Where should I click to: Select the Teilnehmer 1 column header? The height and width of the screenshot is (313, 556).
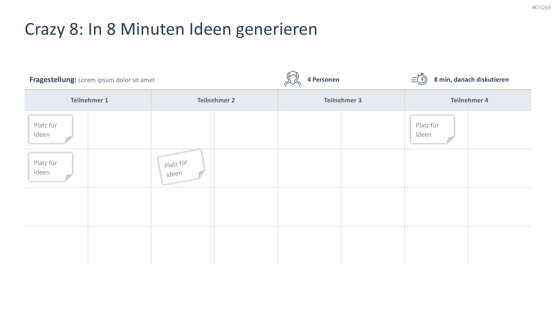[x=88, y=100]
